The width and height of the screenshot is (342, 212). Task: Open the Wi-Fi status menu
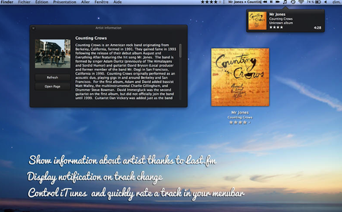click(x=301, y=2)
